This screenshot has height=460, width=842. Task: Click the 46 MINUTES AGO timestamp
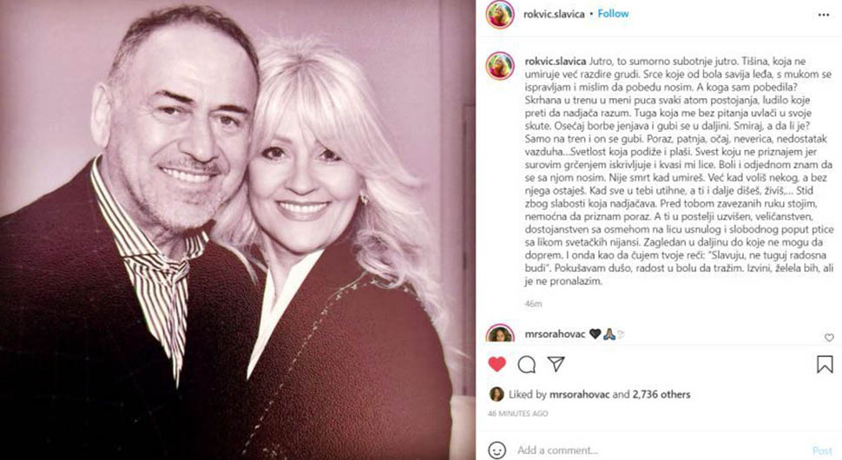pyautogui.click(x=517, y=413)
